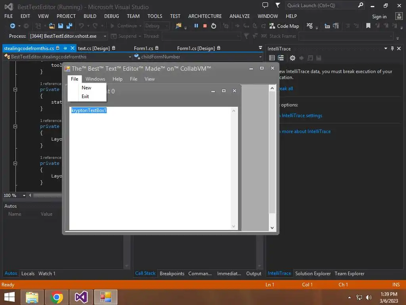This screenshot has width=406, height=305.
Task: Click the account avatar icon near Sign in
Action: point(399,16)
